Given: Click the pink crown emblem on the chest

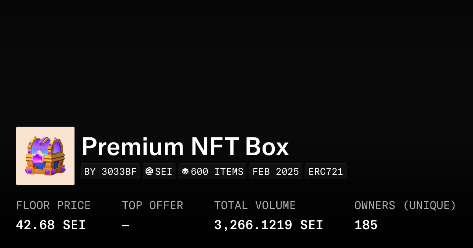Looking at the screenshot, I should pos(38,158).
